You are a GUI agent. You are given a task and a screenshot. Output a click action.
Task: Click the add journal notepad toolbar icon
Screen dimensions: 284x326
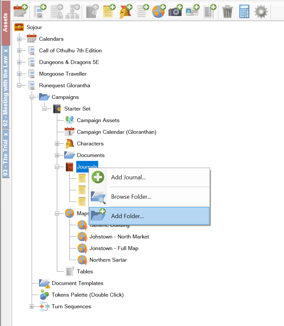point(109,11)
